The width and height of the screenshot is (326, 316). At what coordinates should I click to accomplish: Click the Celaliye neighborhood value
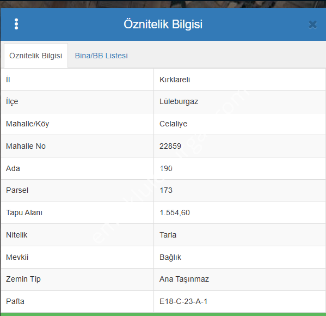pos(173,124)
